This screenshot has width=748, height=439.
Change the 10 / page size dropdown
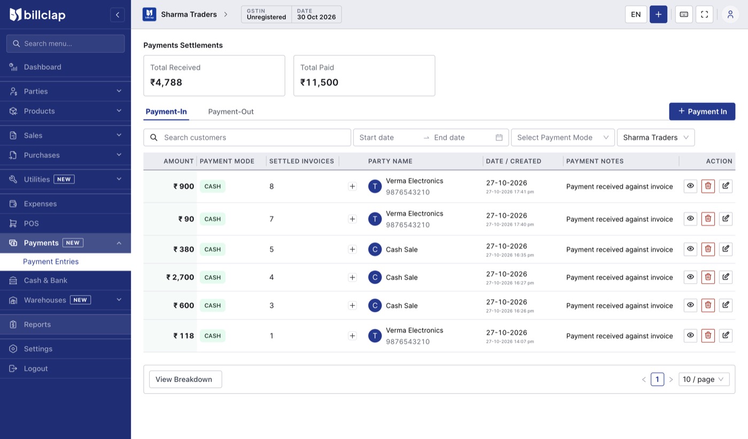click(x=704, y=379)
